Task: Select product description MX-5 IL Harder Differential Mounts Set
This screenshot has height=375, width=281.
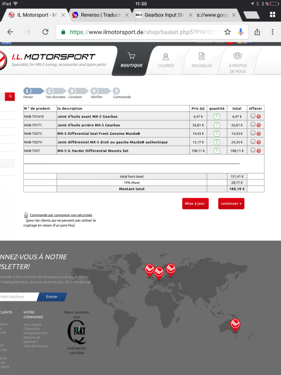Action: click(x=93, y=151)
